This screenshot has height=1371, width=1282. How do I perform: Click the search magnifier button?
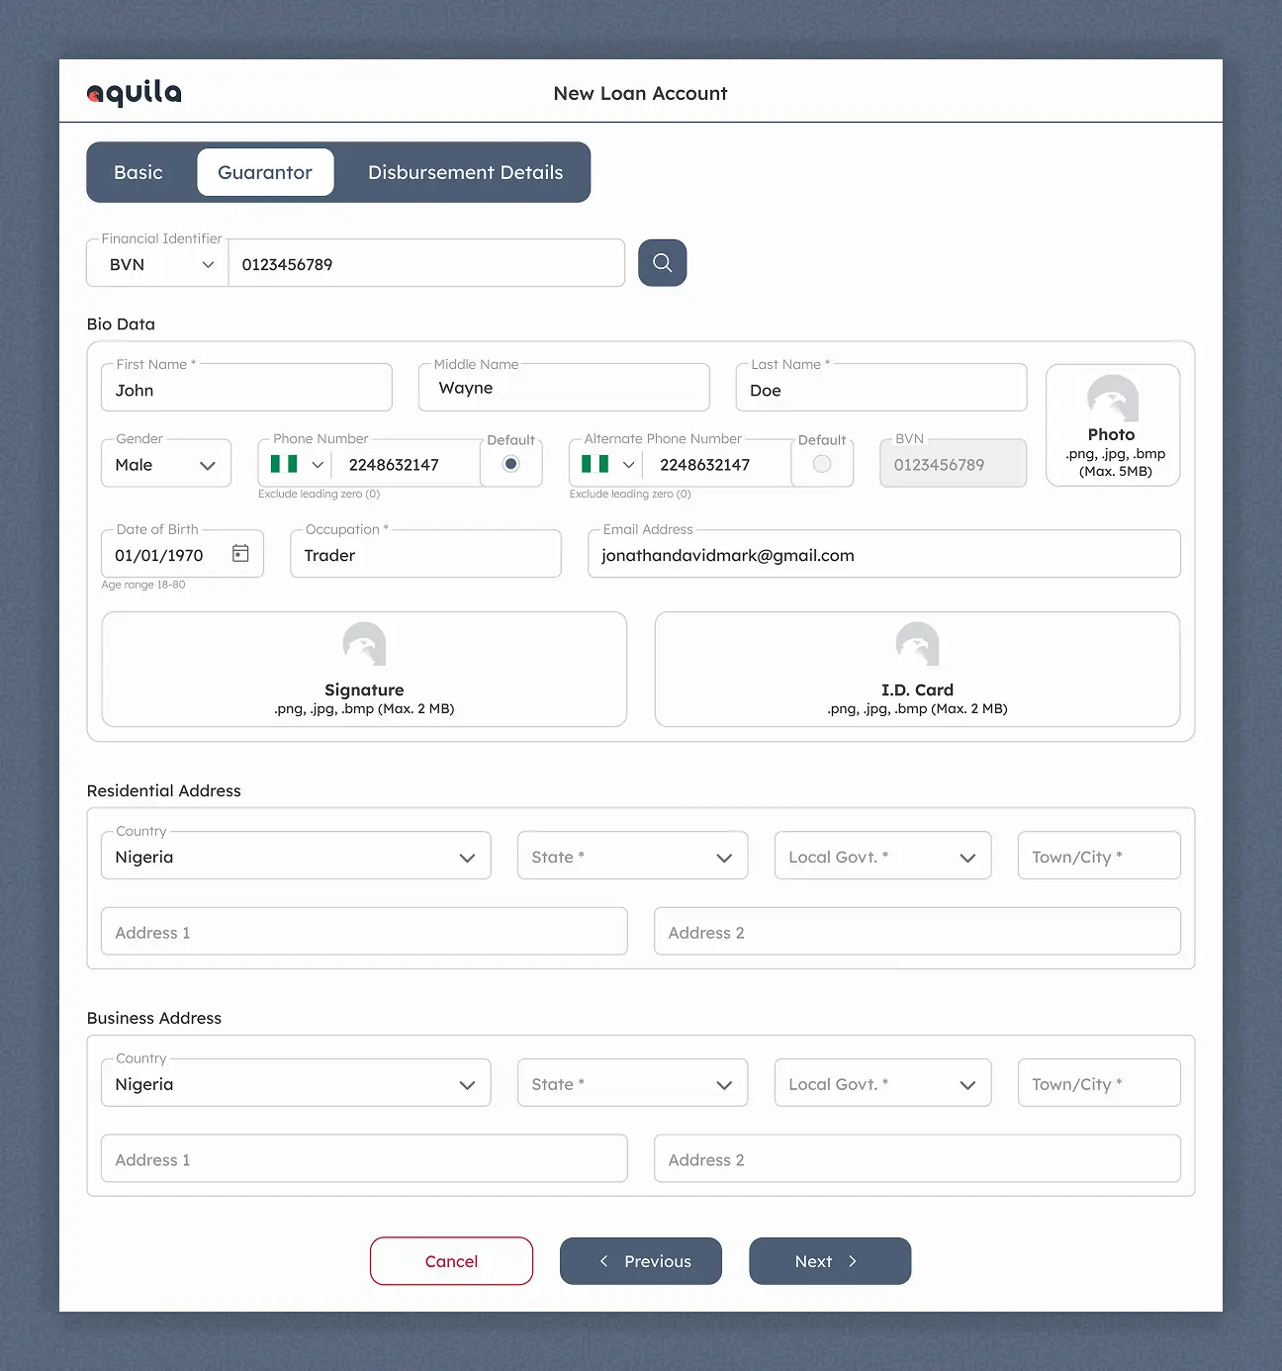tap(662, 263)
